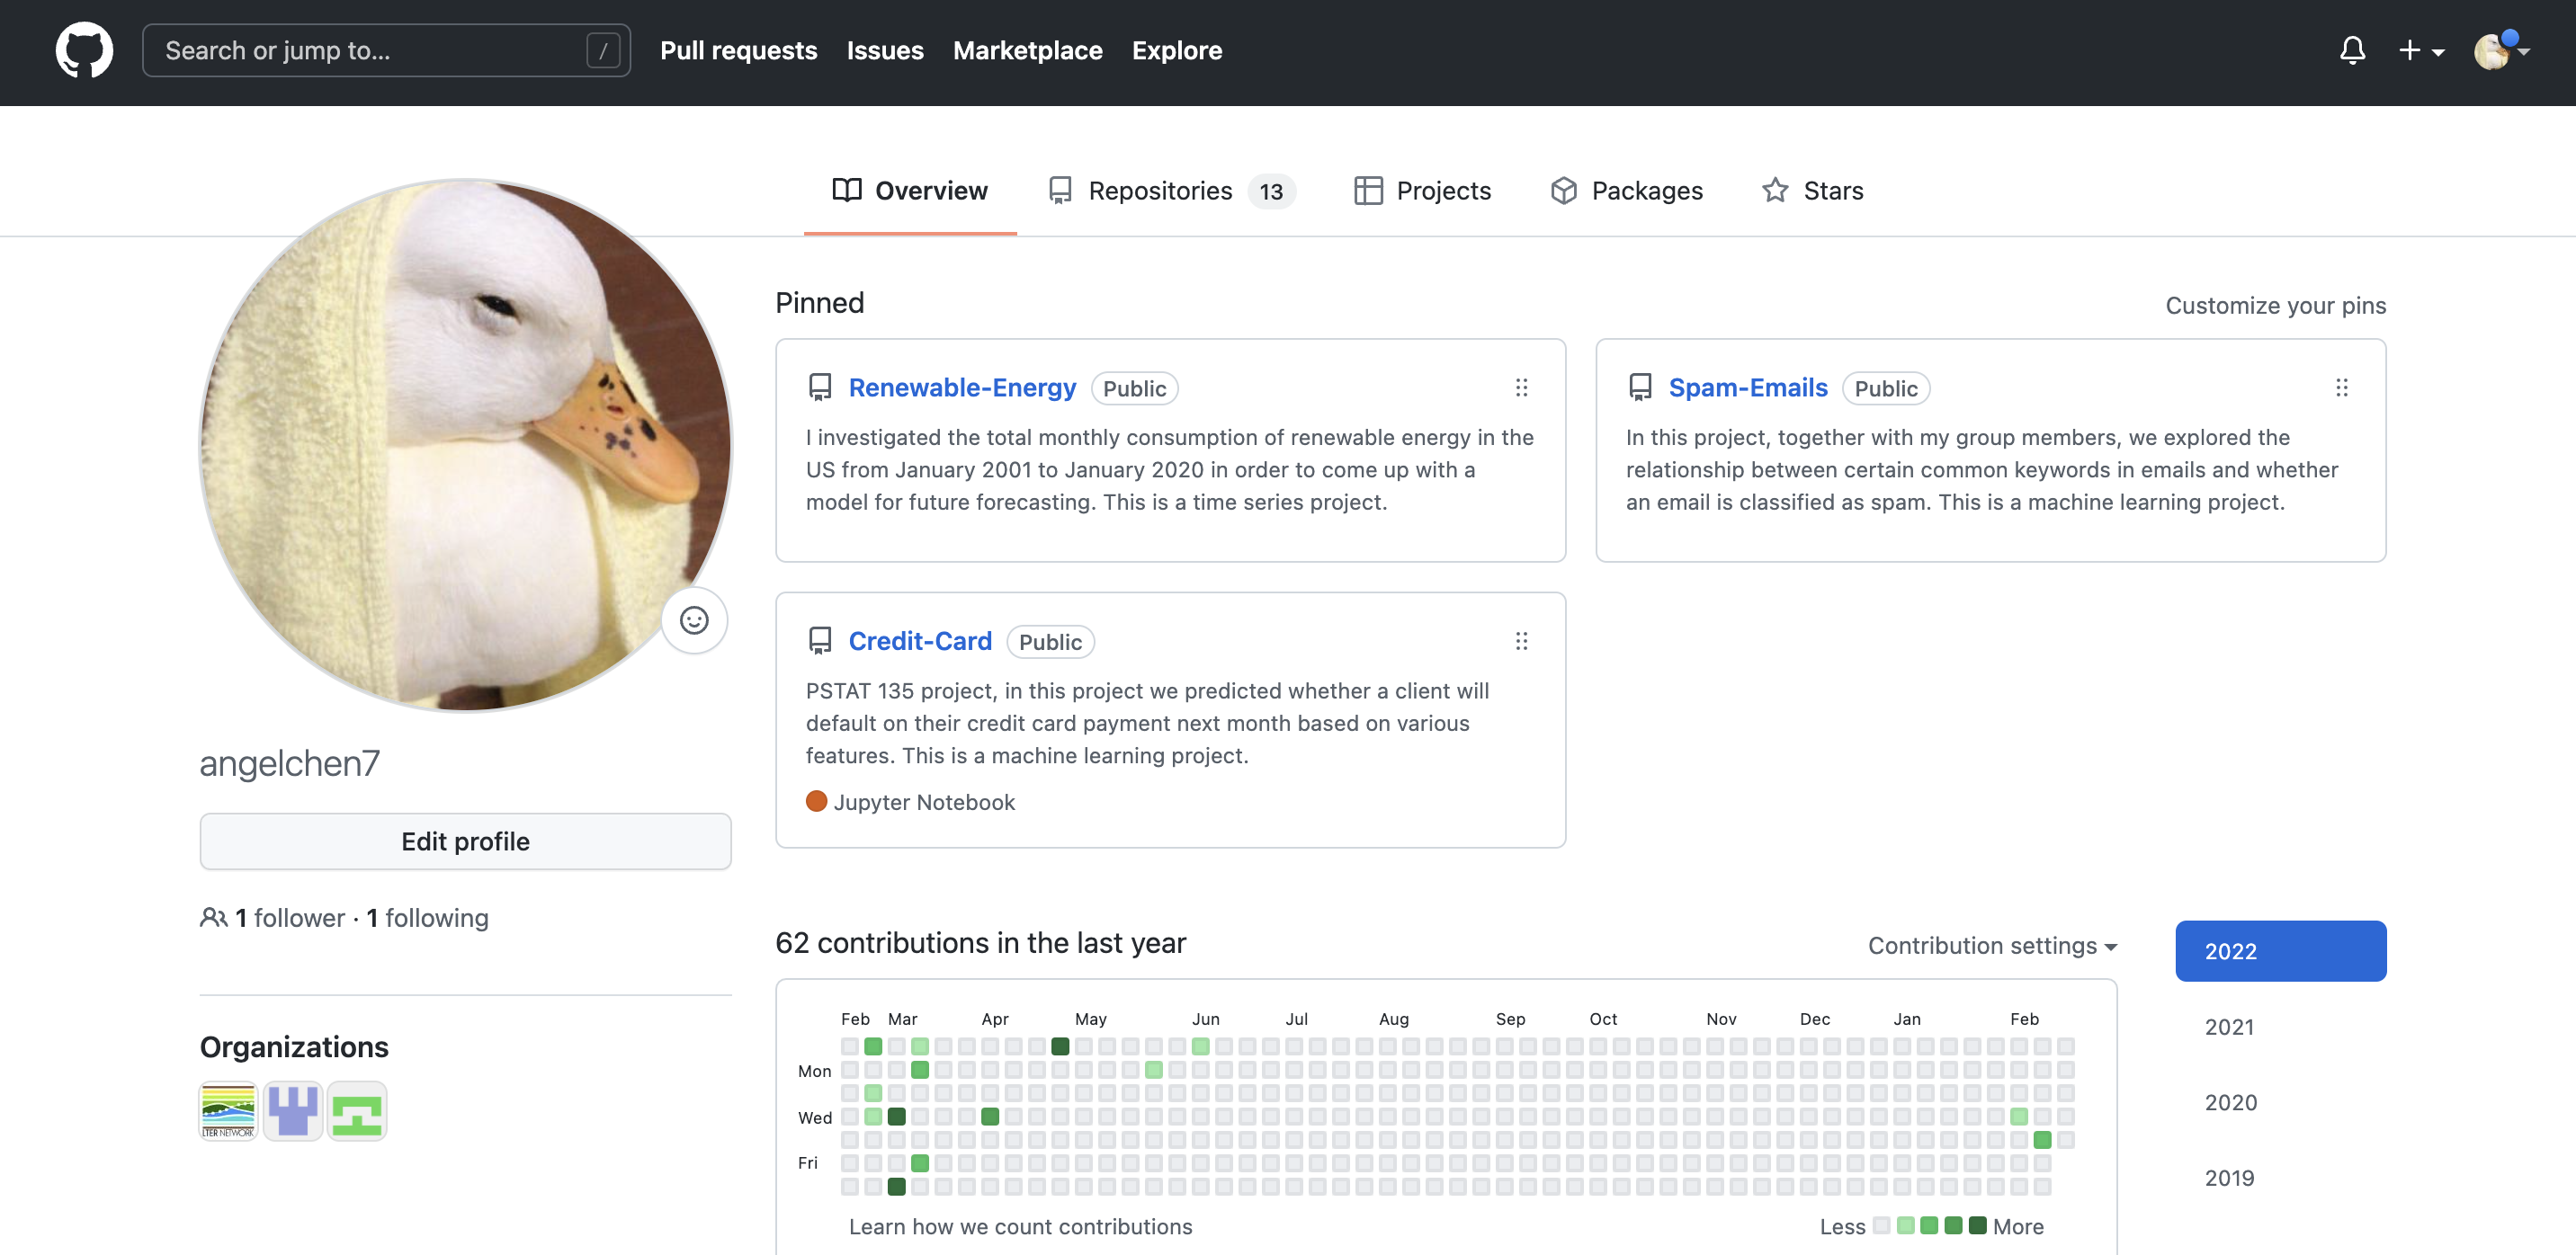This screenshot has width=2576, height=1255.
Task: Click the Stars tab star icon
Action: (x=1775, y=190)
